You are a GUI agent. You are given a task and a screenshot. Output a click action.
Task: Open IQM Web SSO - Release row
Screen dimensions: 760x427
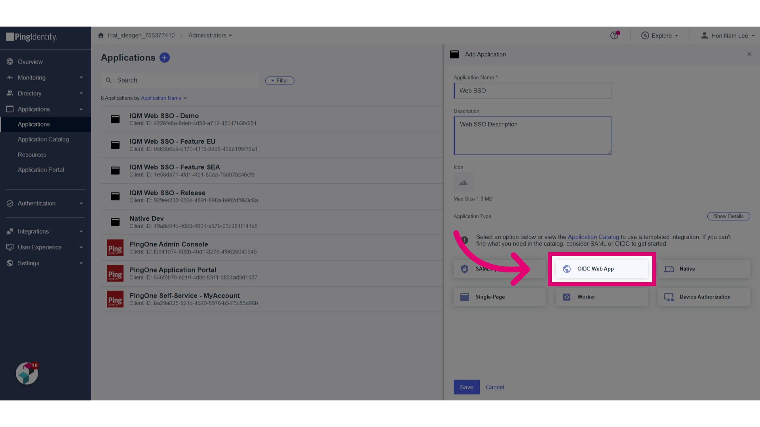click(272, 196)
